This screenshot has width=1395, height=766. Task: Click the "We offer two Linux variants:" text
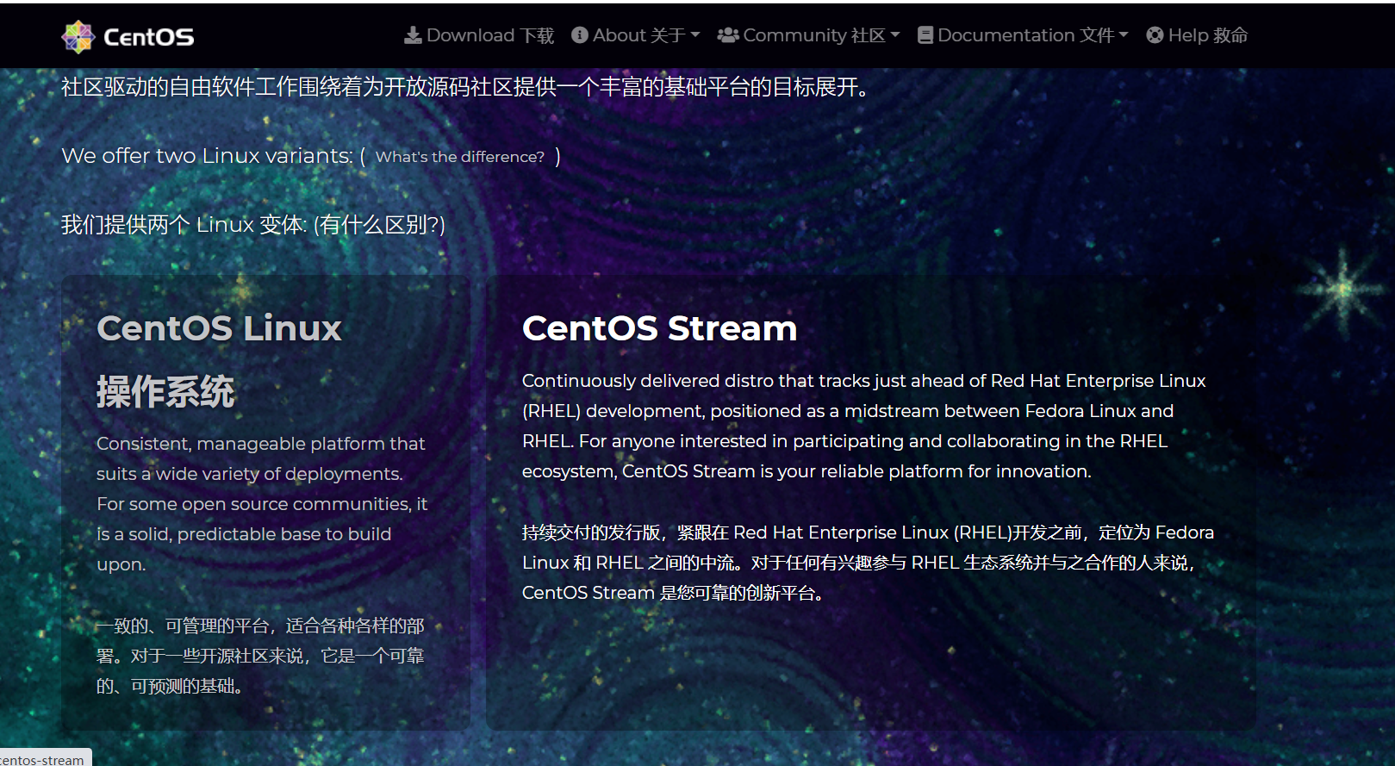(208, 156)
